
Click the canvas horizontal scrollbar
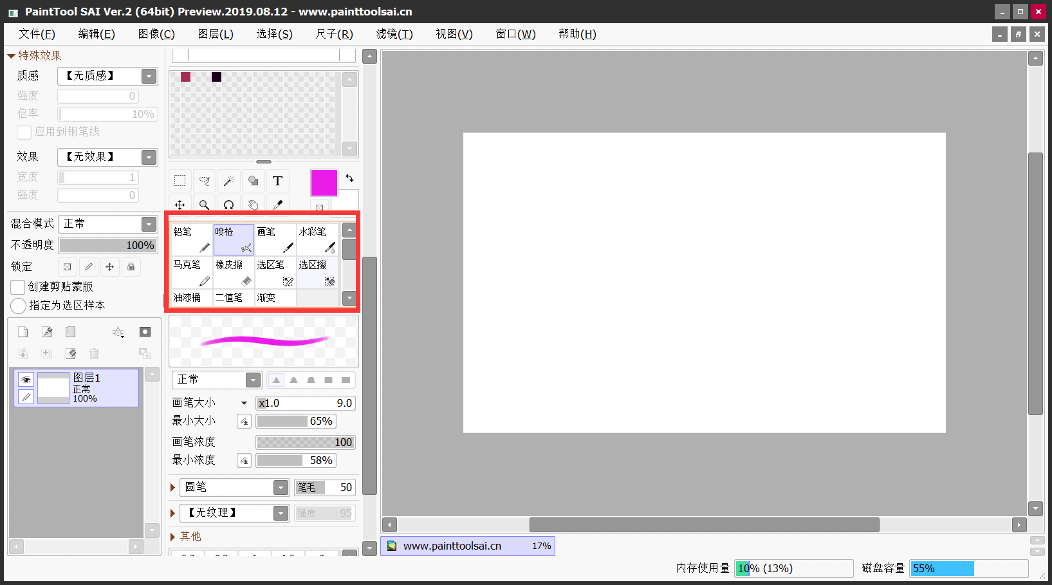(x=704, y=525)
